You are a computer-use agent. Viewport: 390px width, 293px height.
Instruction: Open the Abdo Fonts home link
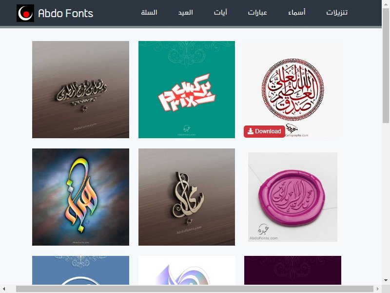[66, 13]
